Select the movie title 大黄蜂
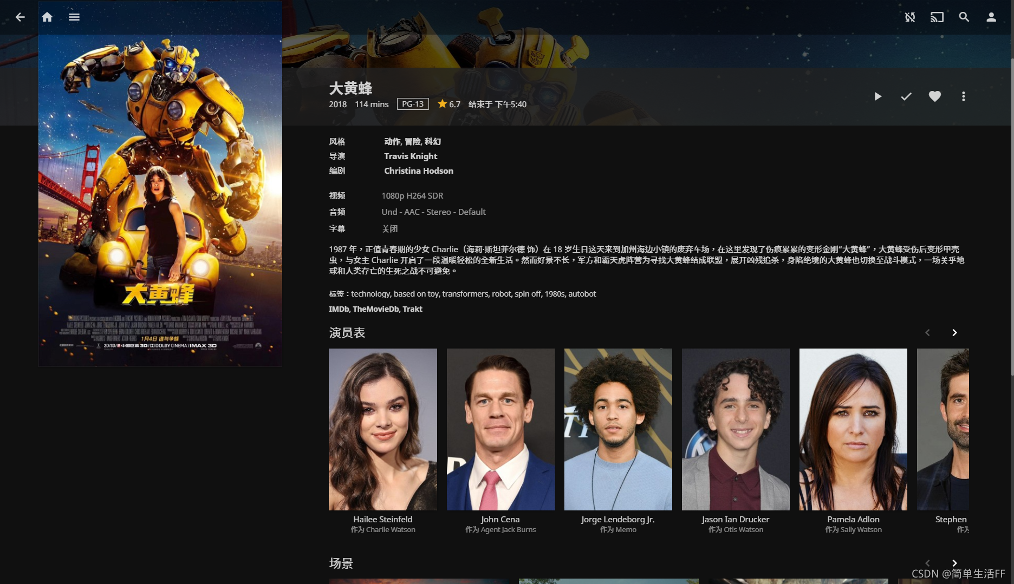This screenshot has width=1014, height=584. (x=350, y=88)
